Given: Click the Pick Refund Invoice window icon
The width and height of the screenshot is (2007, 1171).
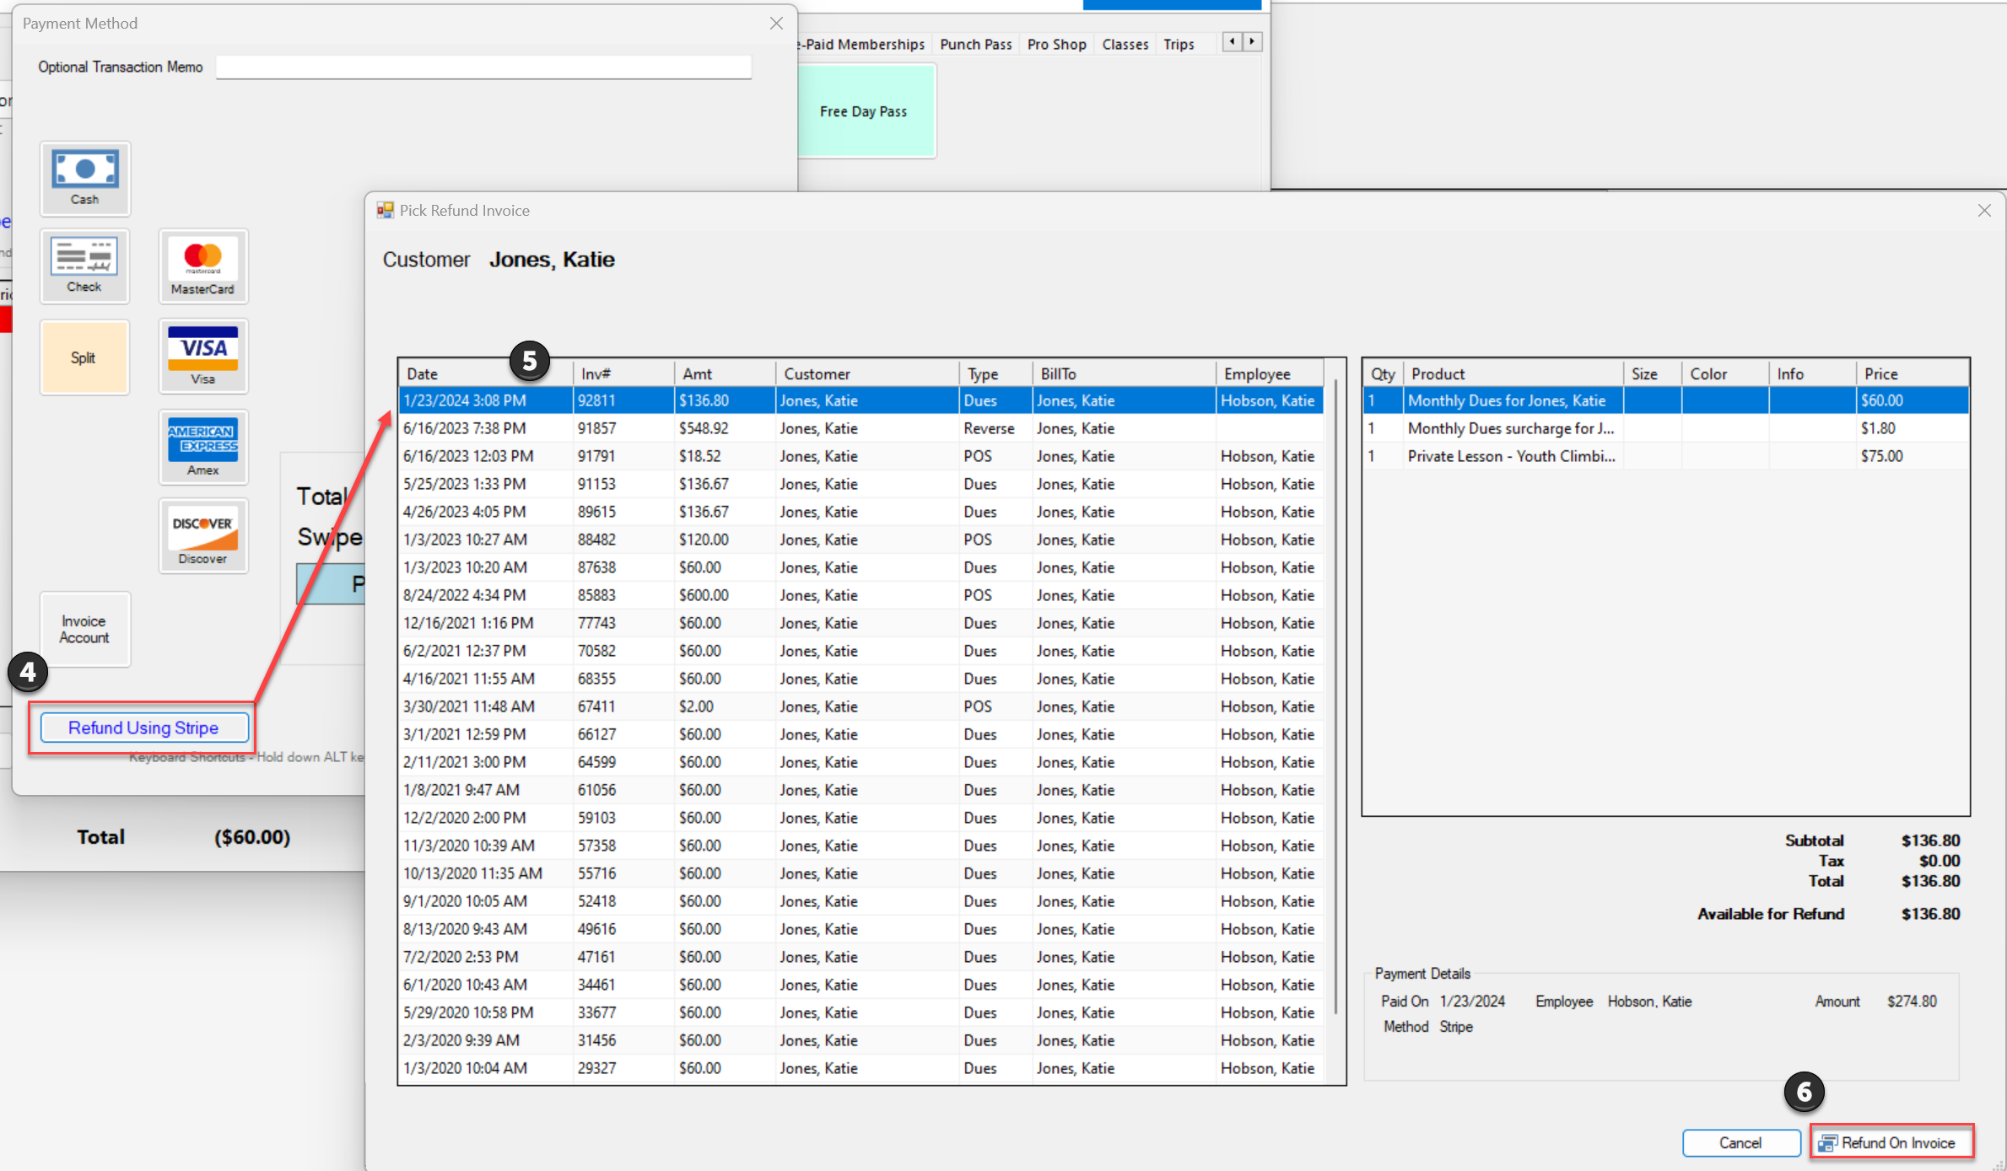Looking at the screenshot, I should click(386, 210).
